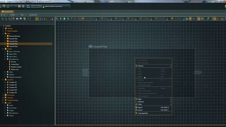Click the zoom magnifier icon in the flow toolbar
Viewport: 226px width, 127px height.
(x=208, y=19)
